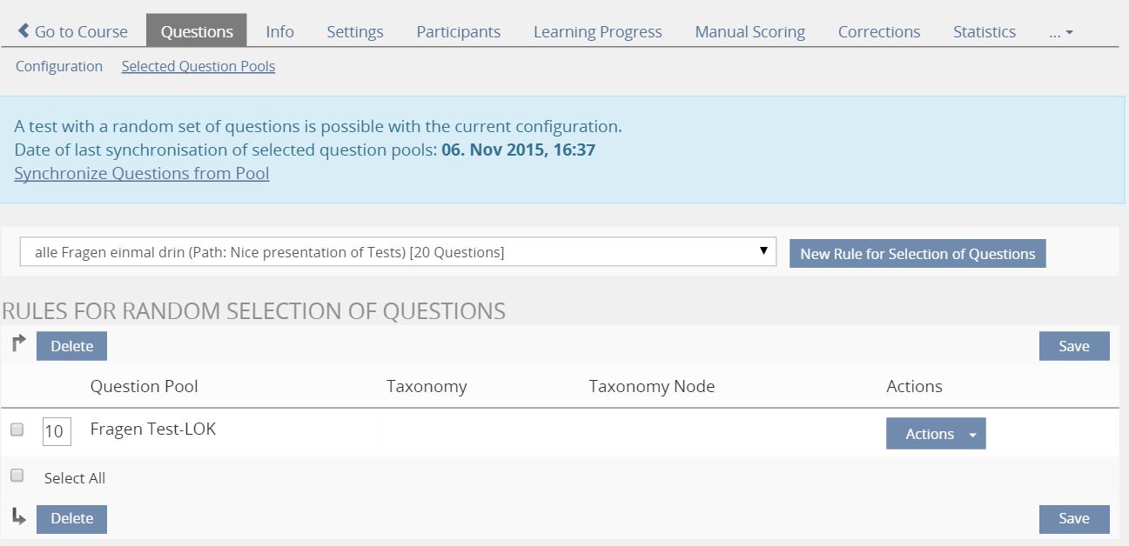The height and width of the screenshot is (546, 1129).
Task: Open the Statistics tab
Action: (984, 32)
